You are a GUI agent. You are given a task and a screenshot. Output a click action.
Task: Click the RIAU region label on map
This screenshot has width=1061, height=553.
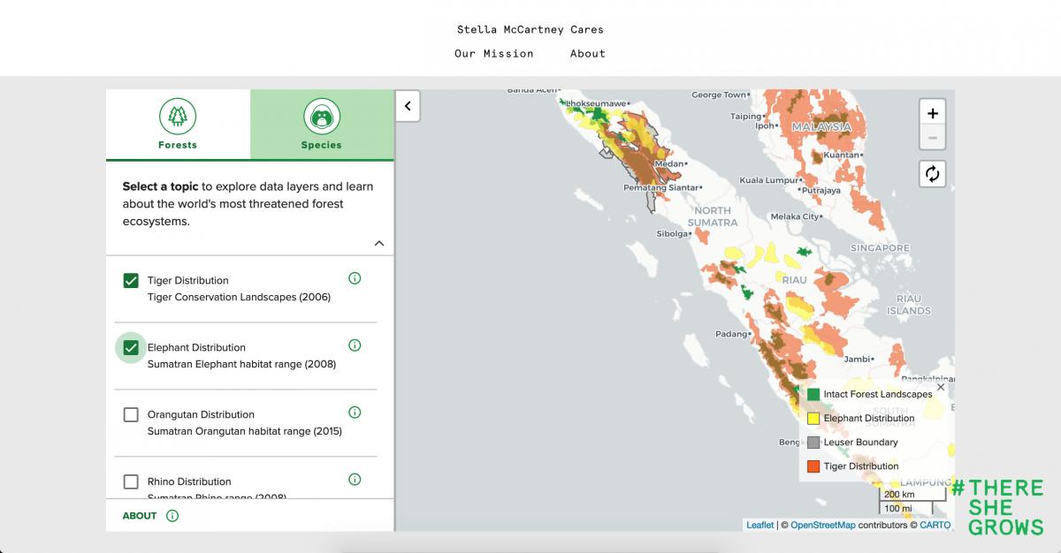click(x=795, y=279)
